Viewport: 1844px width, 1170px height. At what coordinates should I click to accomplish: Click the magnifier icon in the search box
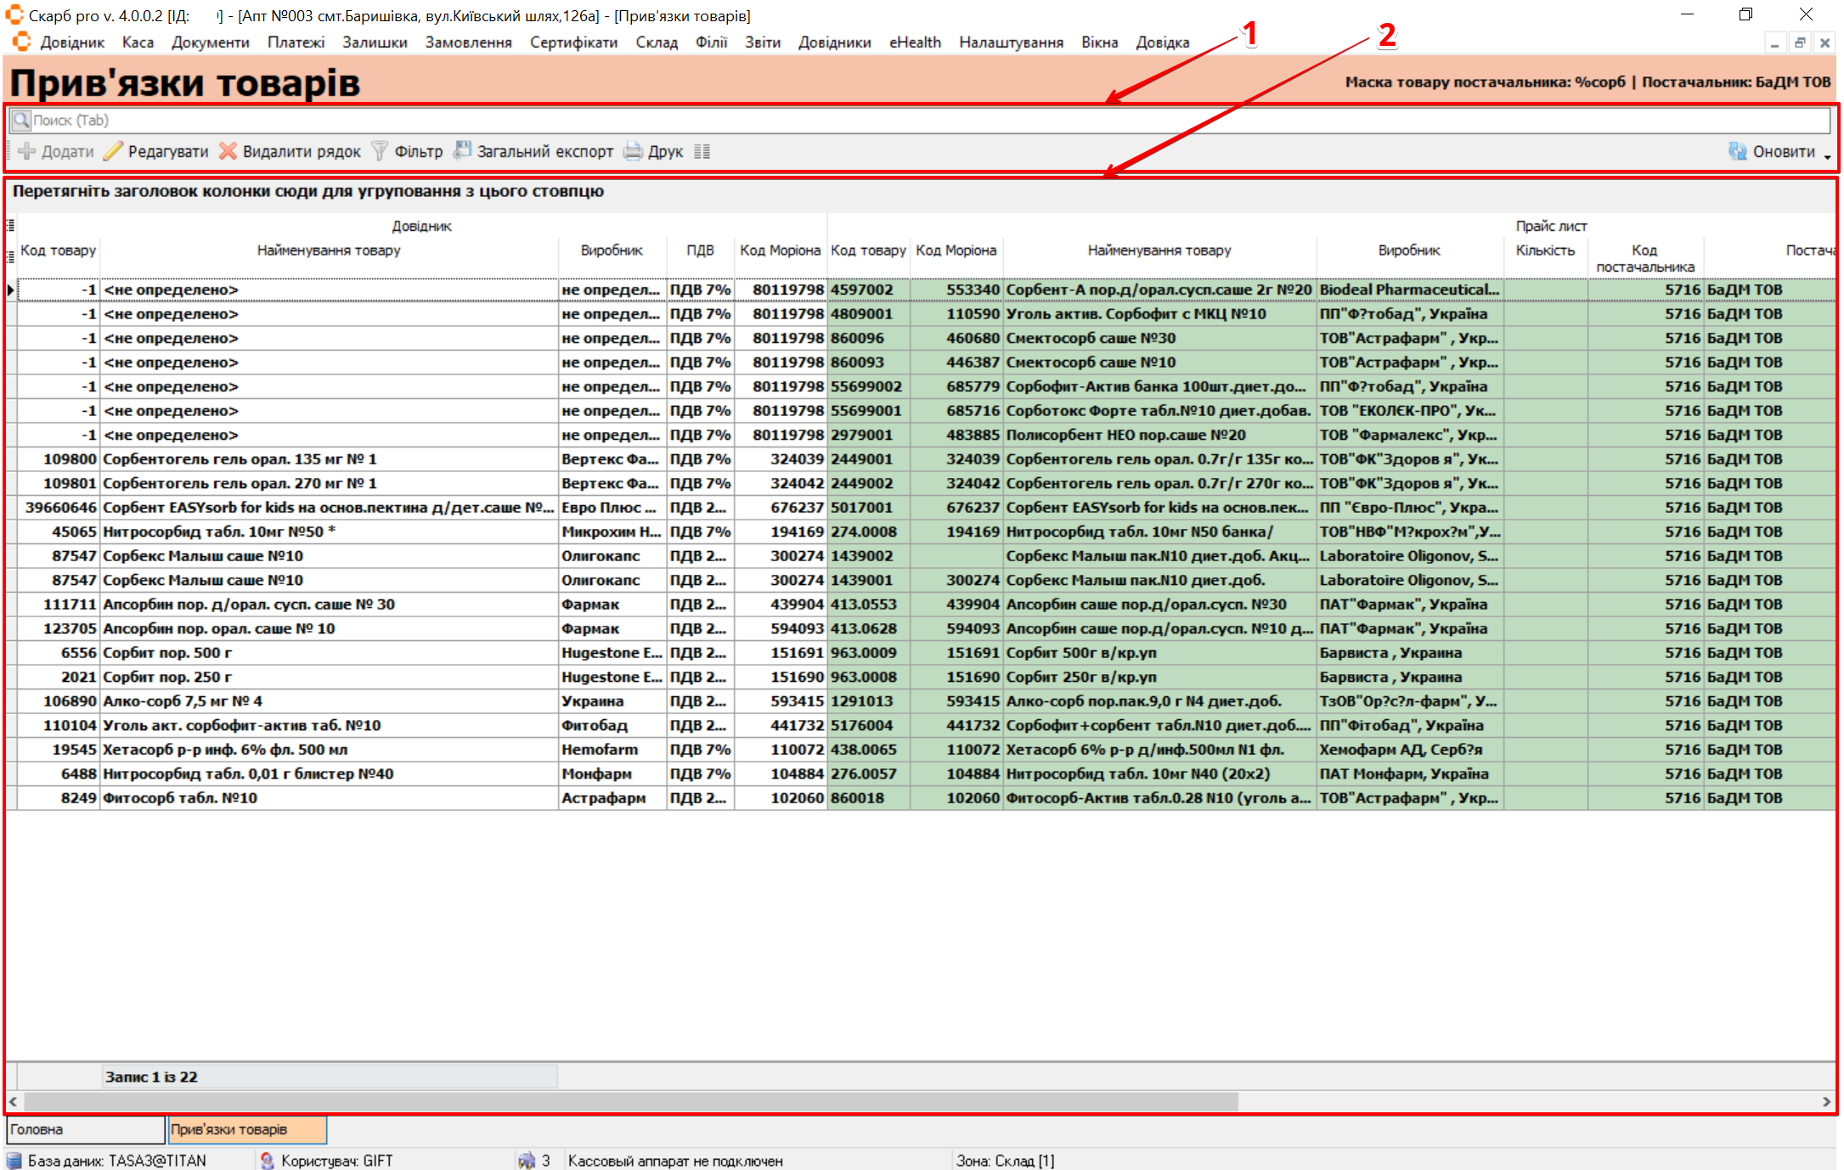pyautogui.click(x=21, y=120)
